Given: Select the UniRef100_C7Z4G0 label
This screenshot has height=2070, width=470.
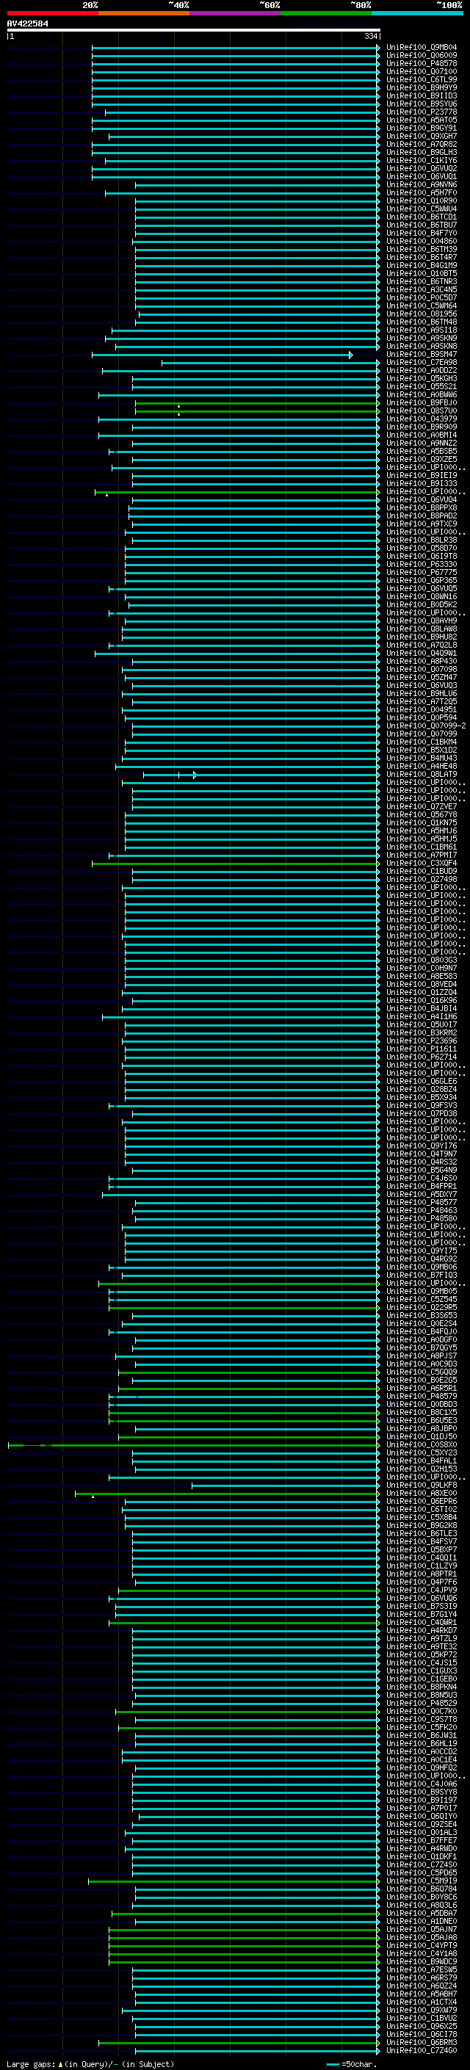Looking at the screenshot, I should pyautogui.click(x=422, y=2050).
